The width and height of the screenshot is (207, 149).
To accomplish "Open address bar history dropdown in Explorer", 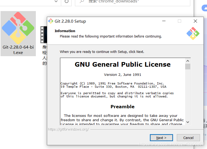I will [x=56, y=1].
